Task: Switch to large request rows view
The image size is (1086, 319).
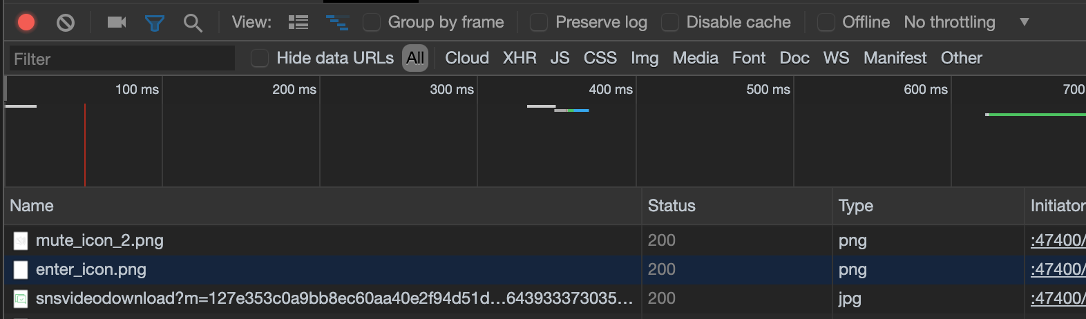Action: (x=298, y=23)
